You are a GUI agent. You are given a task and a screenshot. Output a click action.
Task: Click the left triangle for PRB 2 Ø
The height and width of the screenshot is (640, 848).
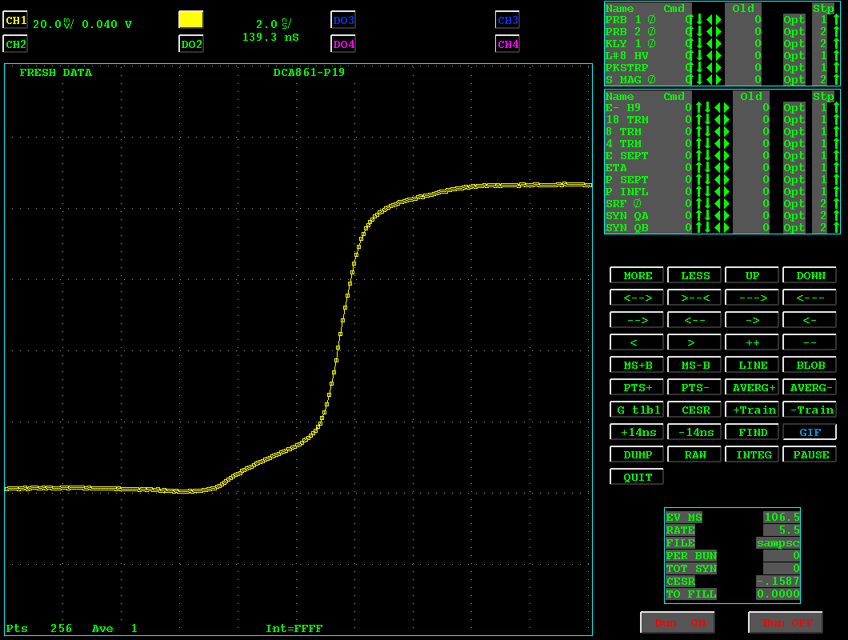(x=709, y=31)
